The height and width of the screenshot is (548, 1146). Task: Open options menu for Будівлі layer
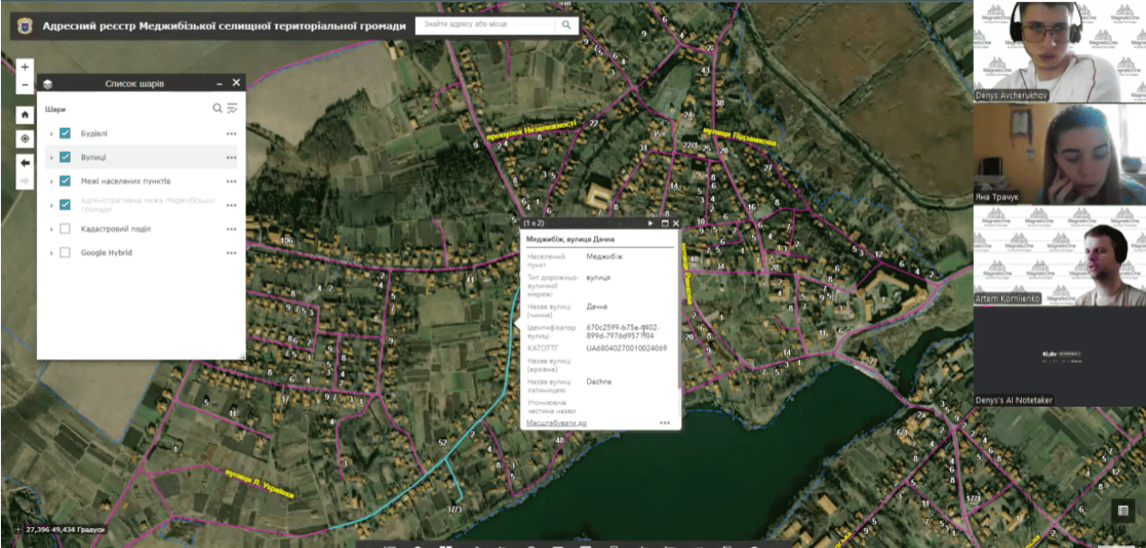[232, 133]
